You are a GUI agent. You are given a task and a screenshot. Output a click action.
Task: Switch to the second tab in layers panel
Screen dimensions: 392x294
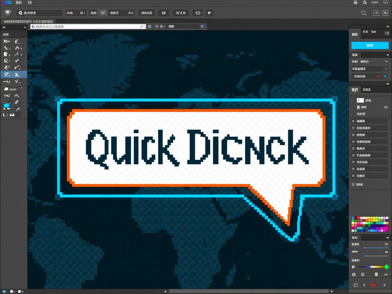point(367,89)
